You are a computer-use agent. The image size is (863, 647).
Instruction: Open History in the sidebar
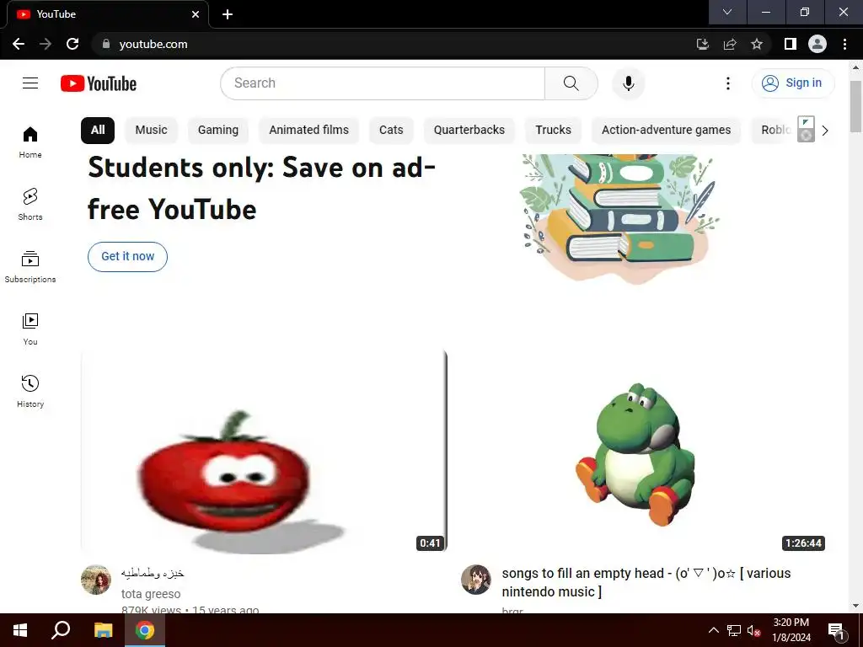30,391
